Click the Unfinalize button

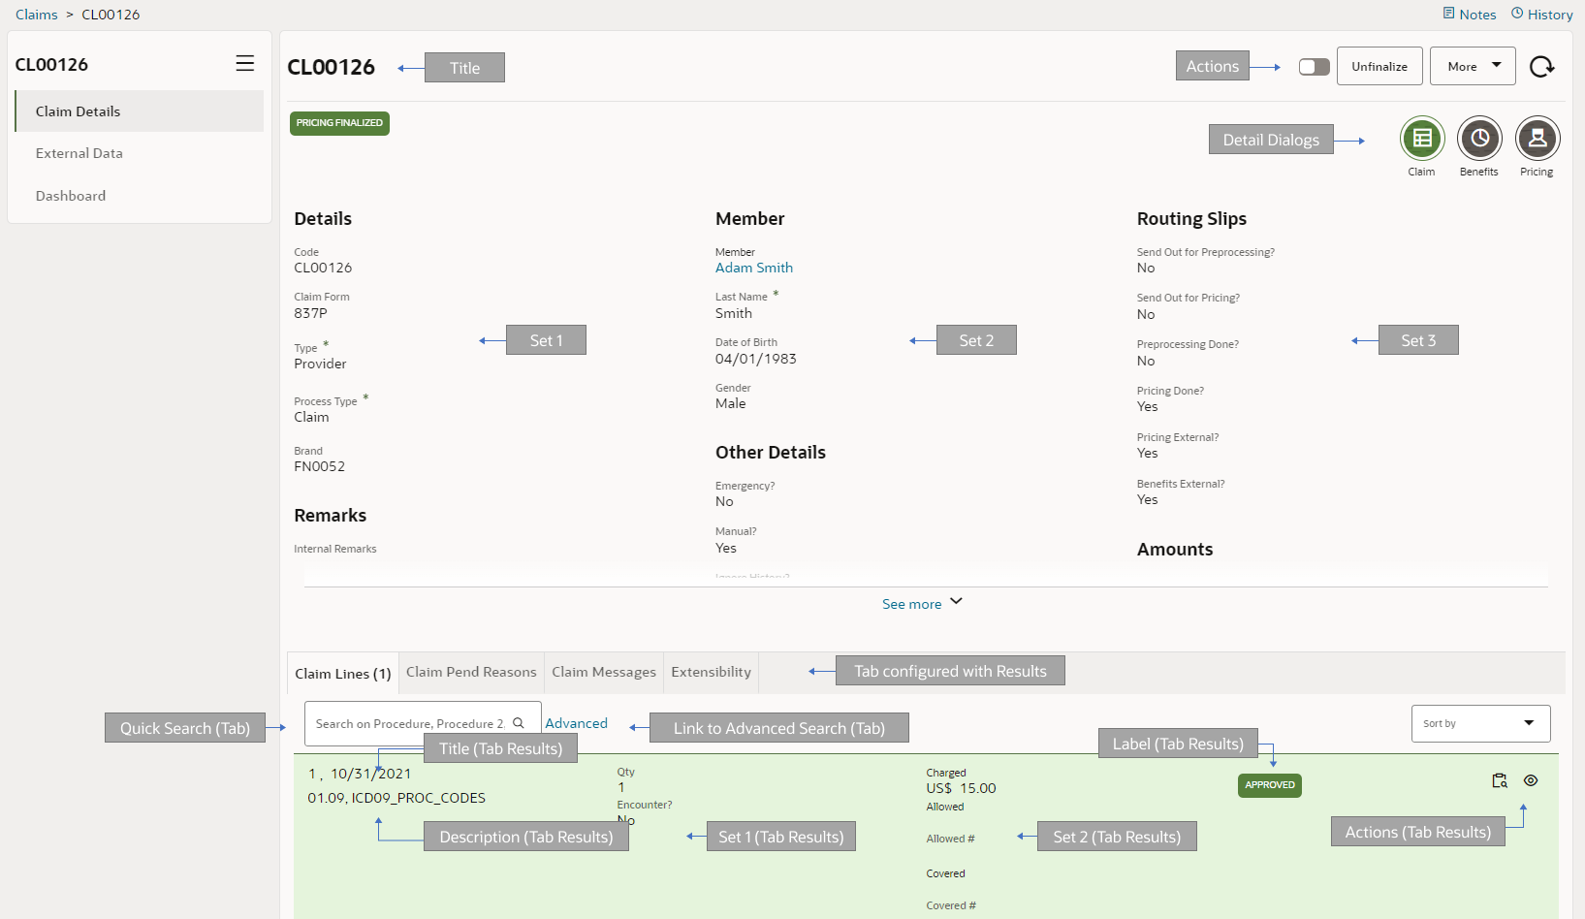pyautogui.click(x=1379, y=65)
